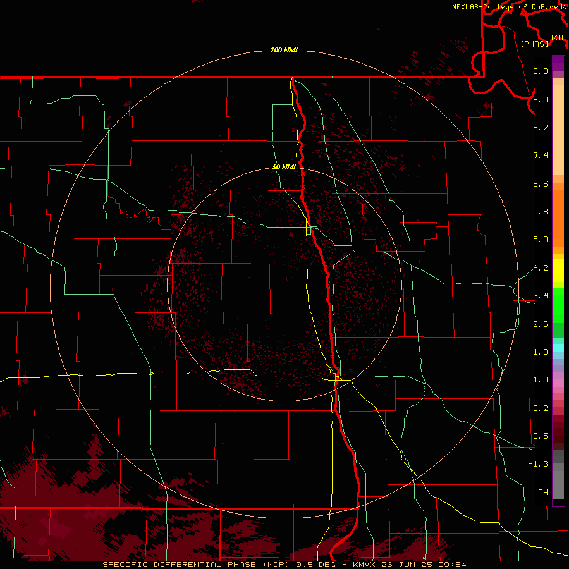
Task: Click the 2.6 value on the color scale
Action: click(541, 324)
